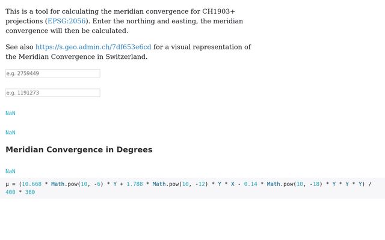Open the s.geo.admin.ch visual representation link

coord(93,47)
